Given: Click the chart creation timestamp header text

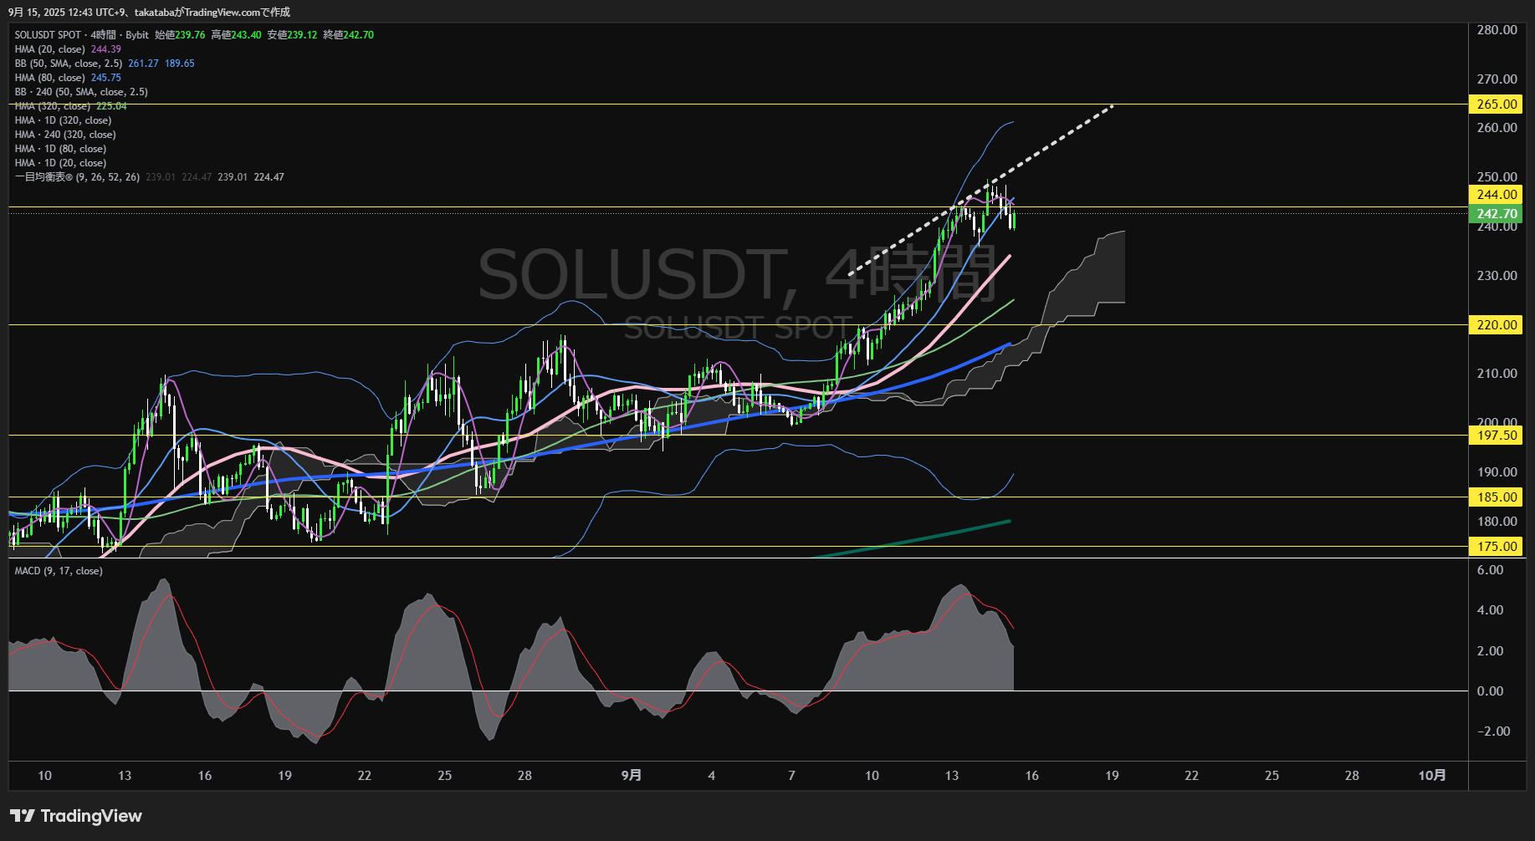Looking at the screenshot, I should tap(149, 12).
